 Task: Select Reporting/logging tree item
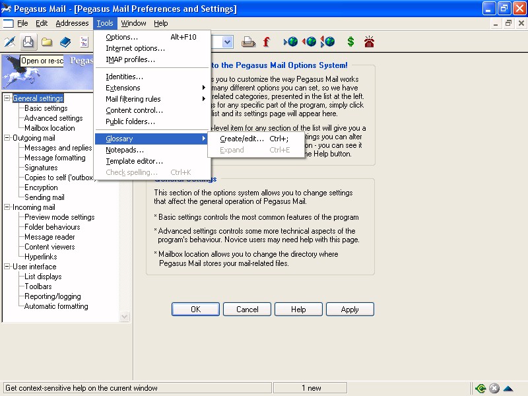click(x=53, y=296)
